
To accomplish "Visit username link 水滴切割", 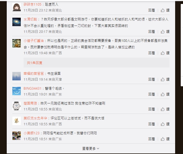I will [x=30, y=19].
